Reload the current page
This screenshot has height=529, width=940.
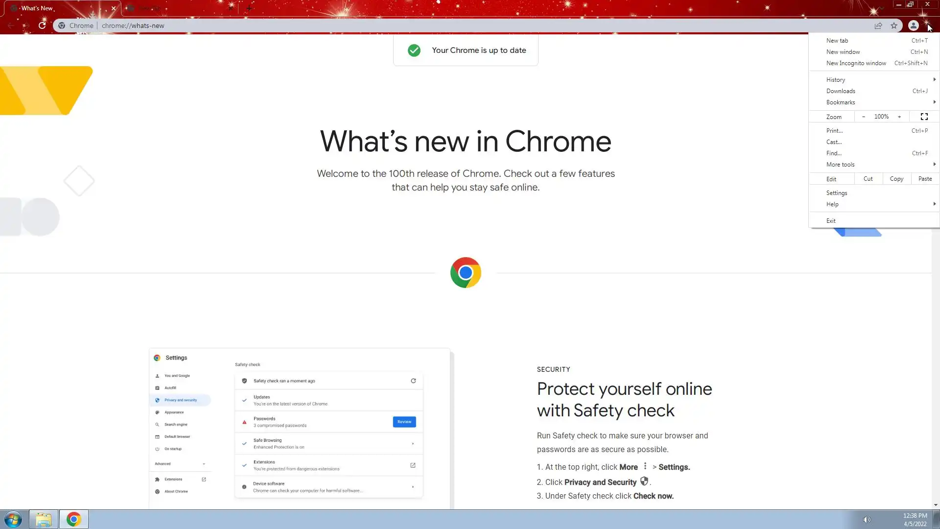[42, 25]
